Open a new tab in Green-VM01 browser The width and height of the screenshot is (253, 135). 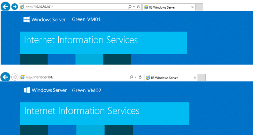[x=199, y=7]
